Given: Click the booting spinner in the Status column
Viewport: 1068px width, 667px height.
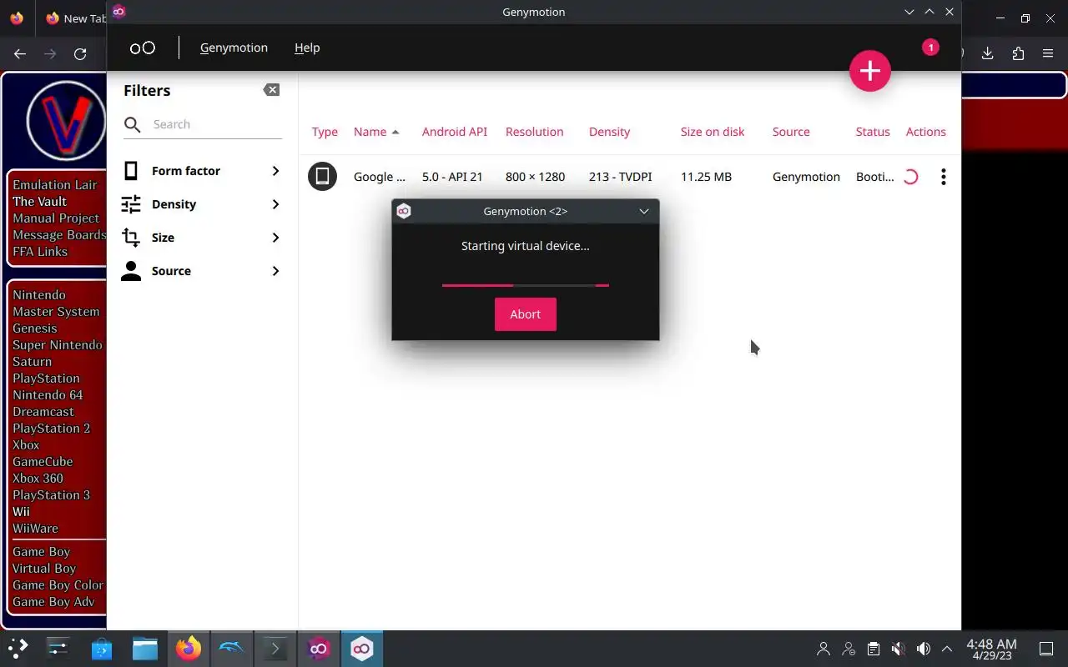Looking at the screenshot, I should [911, 177].
